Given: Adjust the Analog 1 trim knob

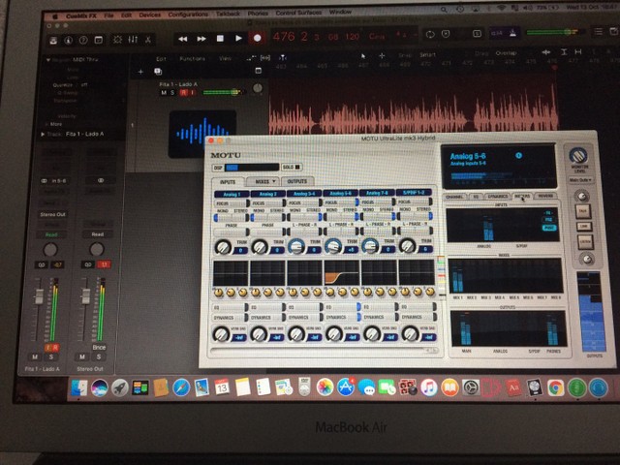Looking at the screenshot, I should pyautogui.click(x=223, y=247).
